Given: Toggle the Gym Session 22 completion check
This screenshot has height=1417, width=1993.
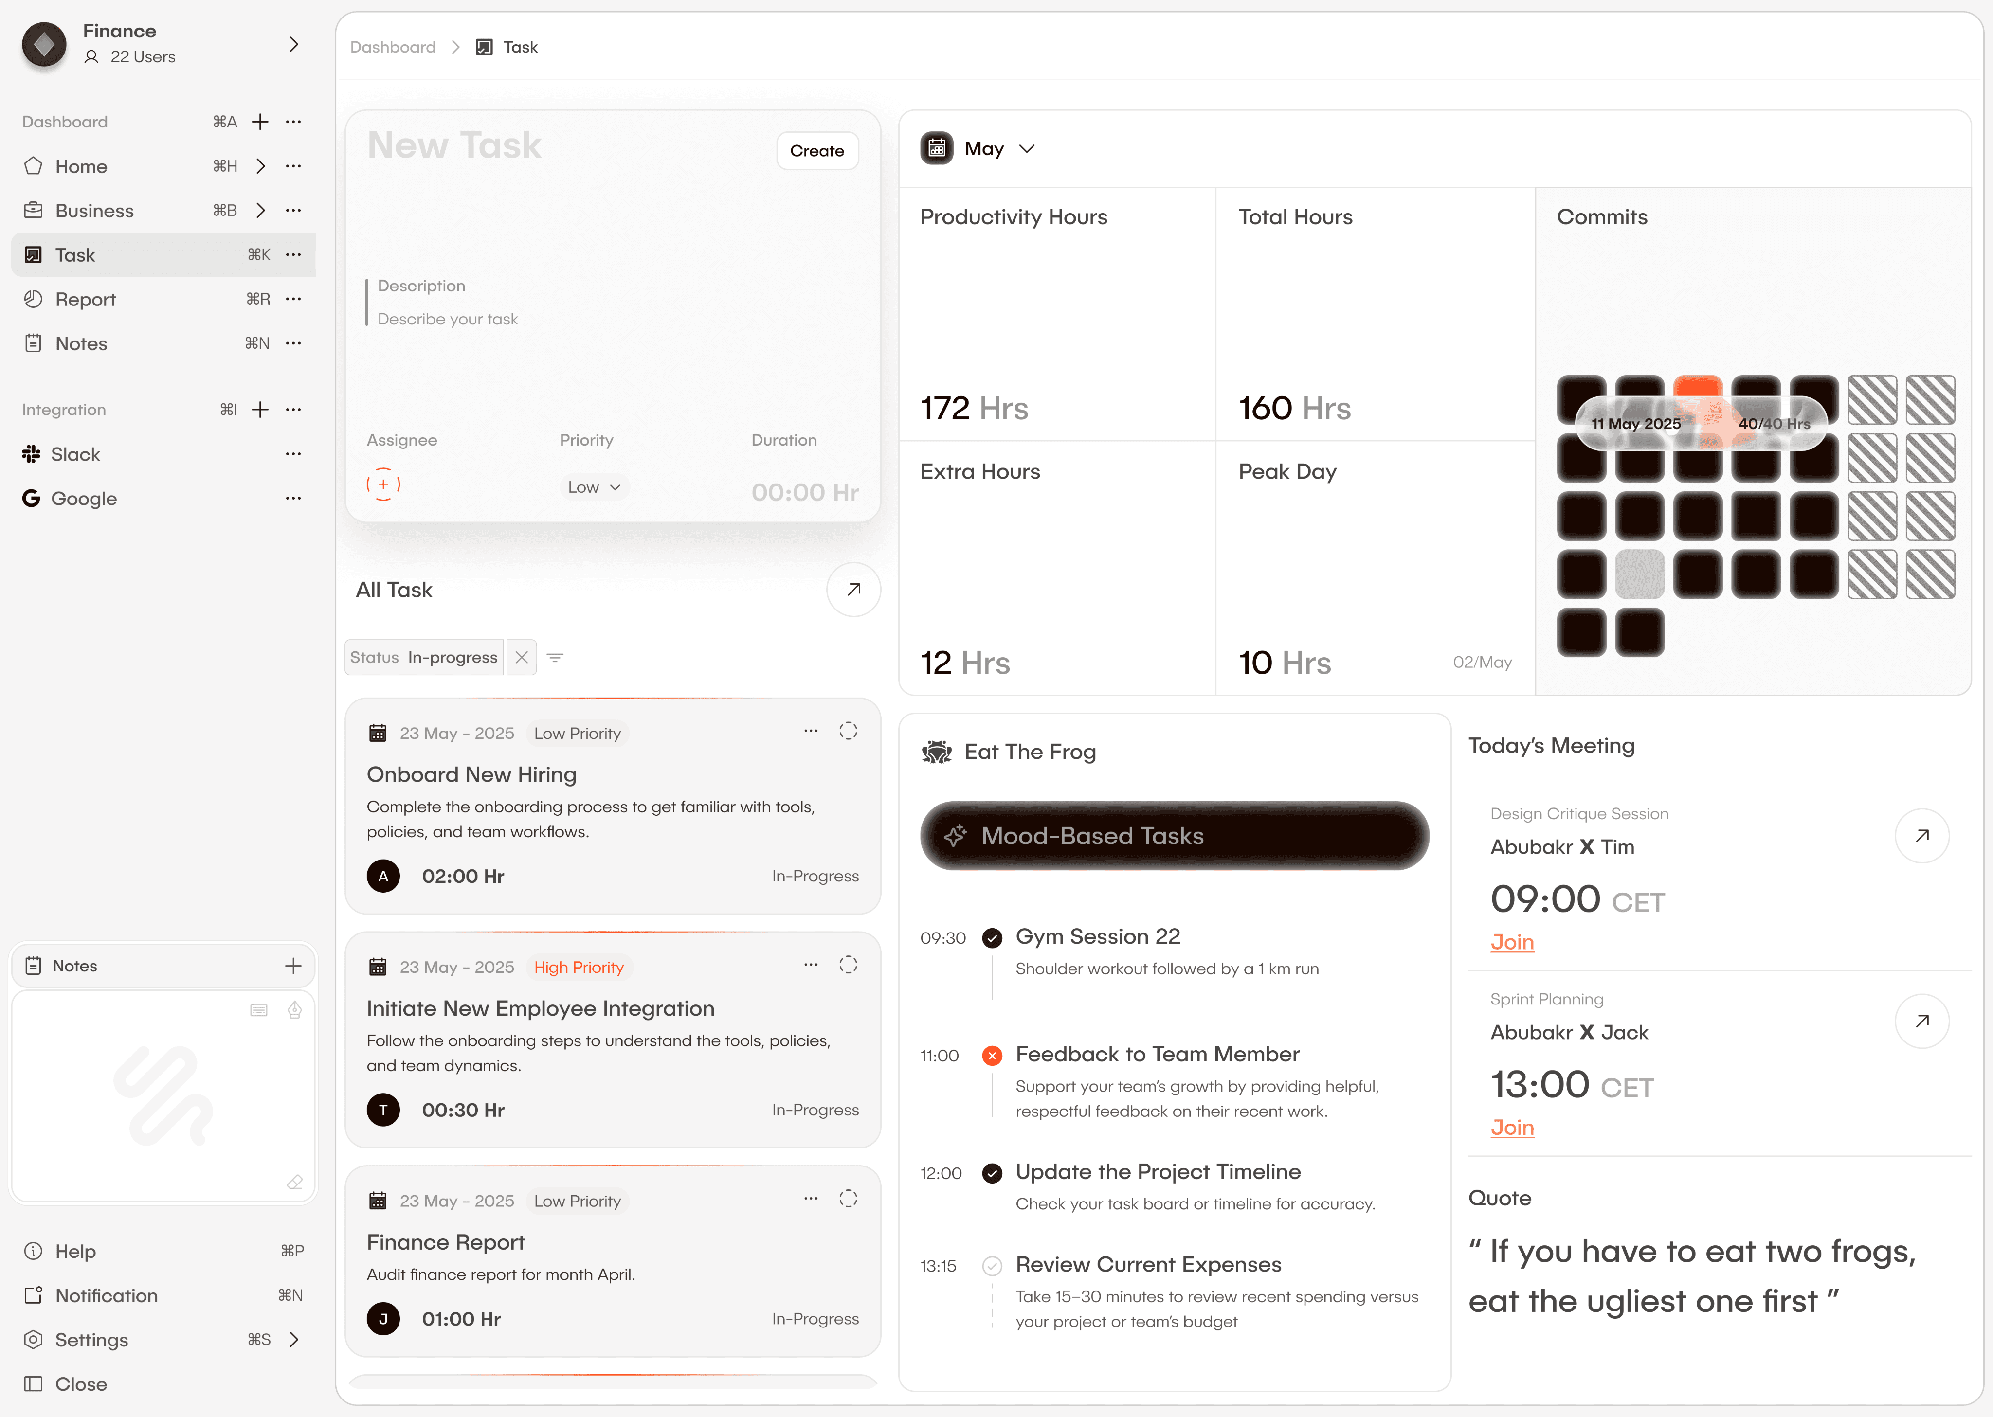Looking at the screenshot, I should pyautogui.click(x=992, y=938).
